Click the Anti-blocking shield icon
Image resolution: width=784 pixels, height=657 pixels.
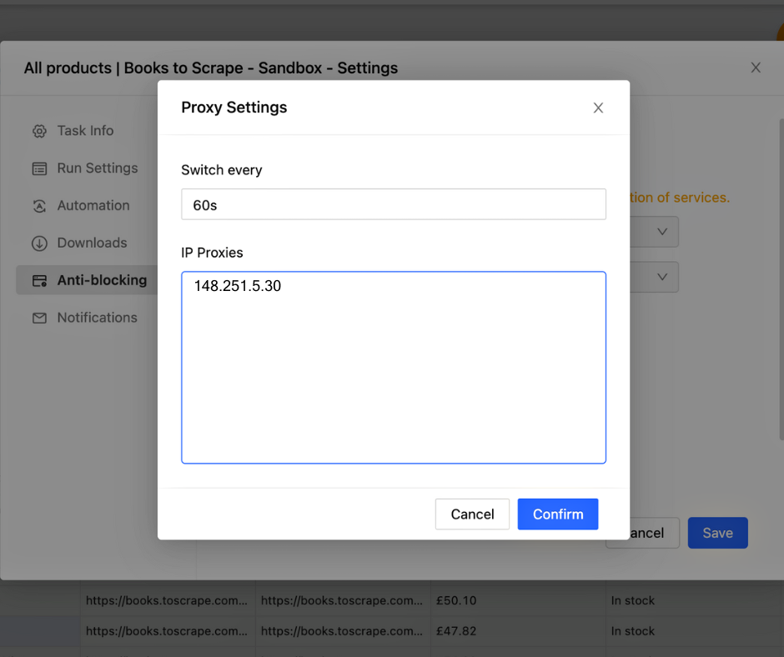coord(38,280)
